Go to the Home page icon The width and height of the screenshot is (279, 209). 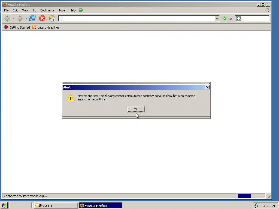[x=52, y=18]
